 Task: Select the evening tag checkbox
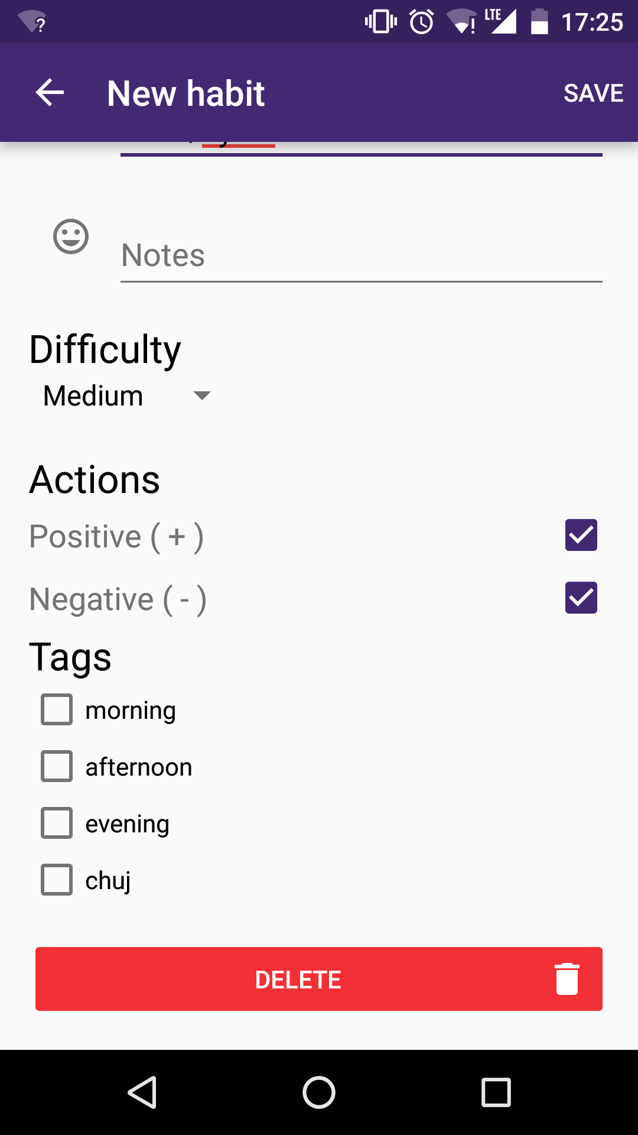coord(57,823)
